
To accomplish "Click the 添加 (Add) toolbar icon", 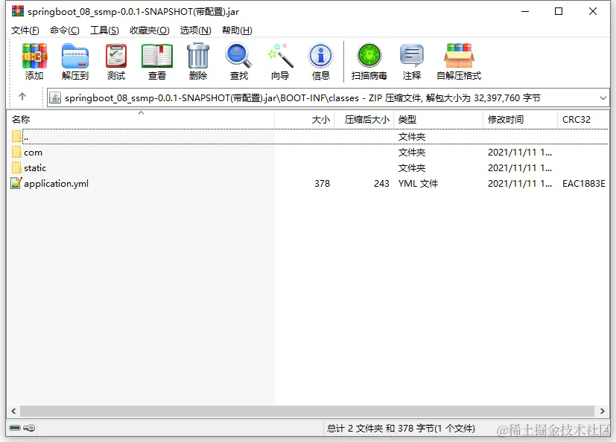I will point(34,61).
